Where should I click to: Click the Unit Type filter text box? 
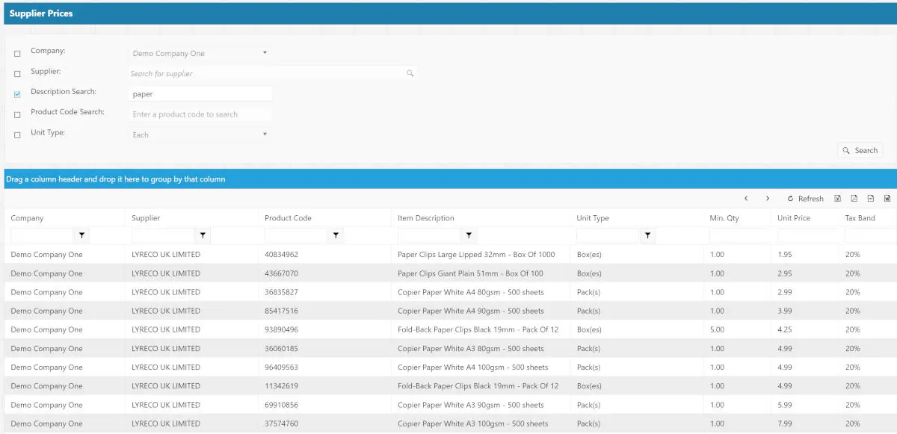click(x=608, y=235)
